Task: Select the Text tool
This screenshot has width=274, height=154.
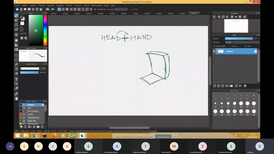Action: tap(16, 79)
